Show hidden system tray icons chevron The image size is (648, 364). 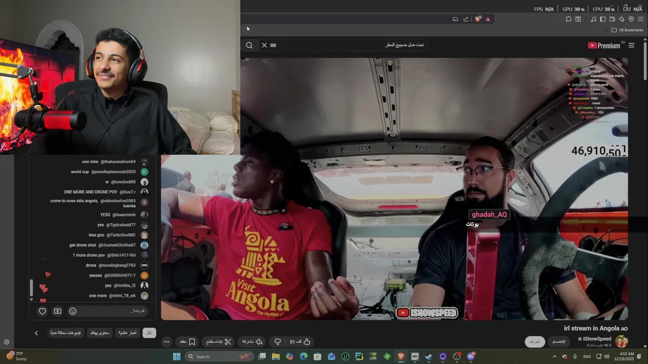(x=554, y=356)
